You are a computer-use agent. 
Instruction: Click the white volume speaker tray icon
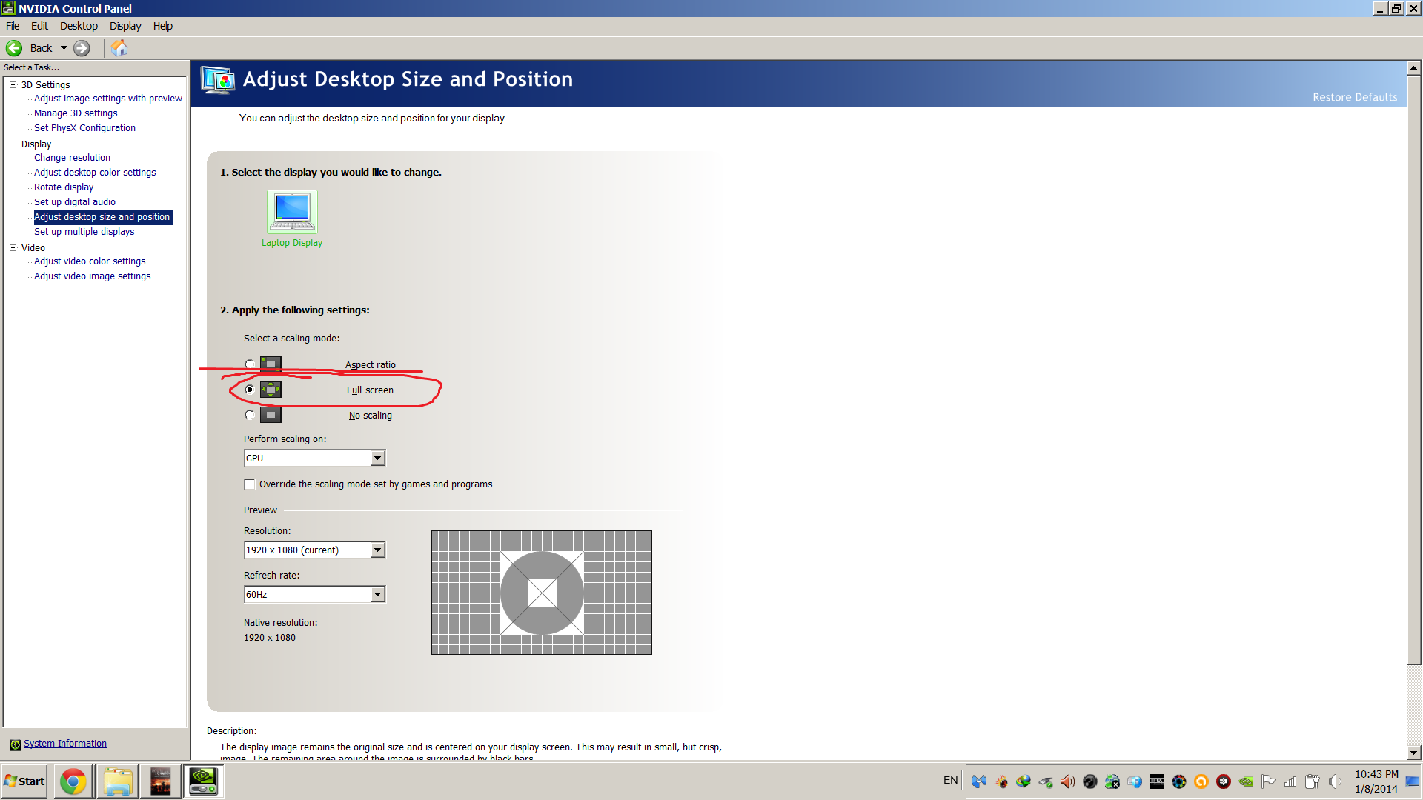[x=1335, y=781]
